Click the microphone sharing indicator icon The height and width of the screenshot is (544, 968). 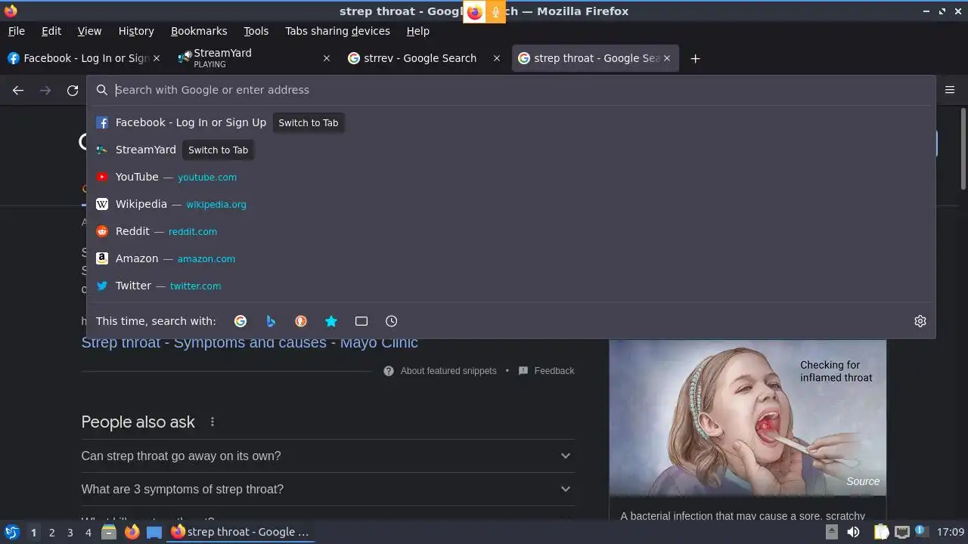click(496, 11)
